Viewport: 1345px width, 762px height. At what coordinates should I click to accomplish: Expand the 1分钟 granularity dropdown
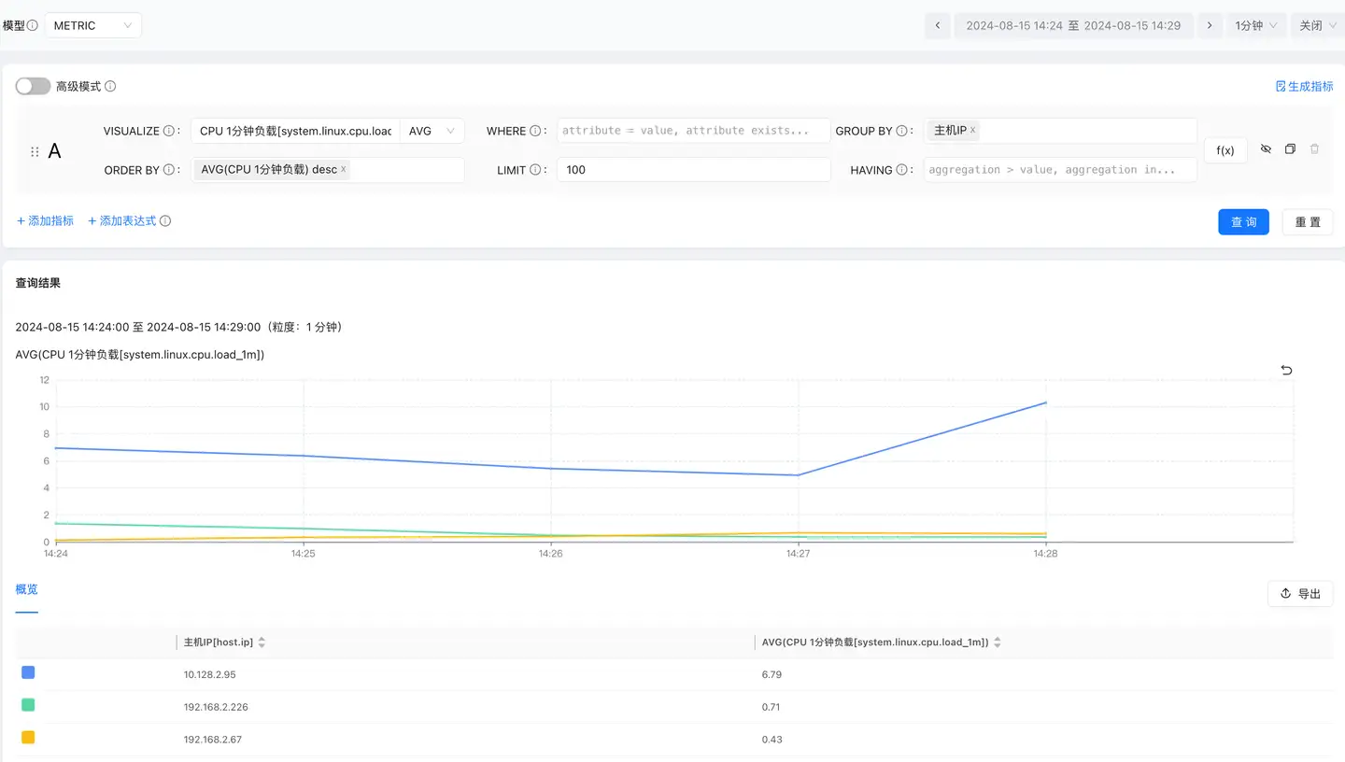[1255, 25]
